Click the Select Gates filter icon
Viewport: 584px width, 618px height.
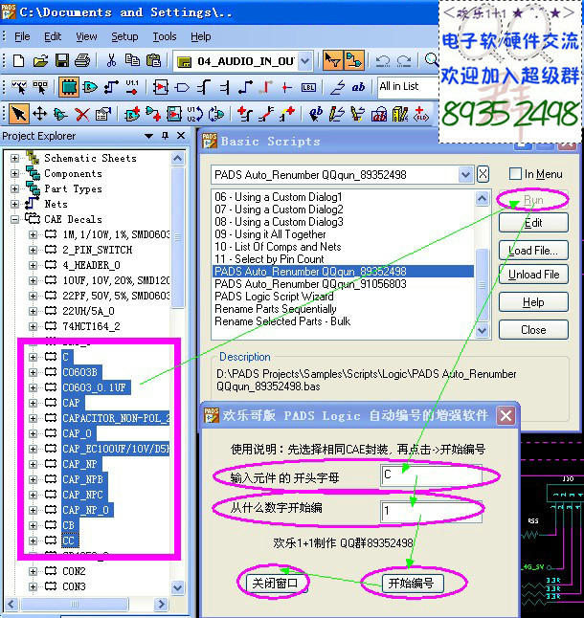[90, 87]
